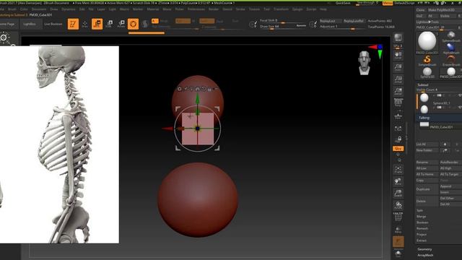The height and width of the screenshot is (260, 462).
Task: Toggle the small 'A' button in the top shelf
Action: coord(154,21)
